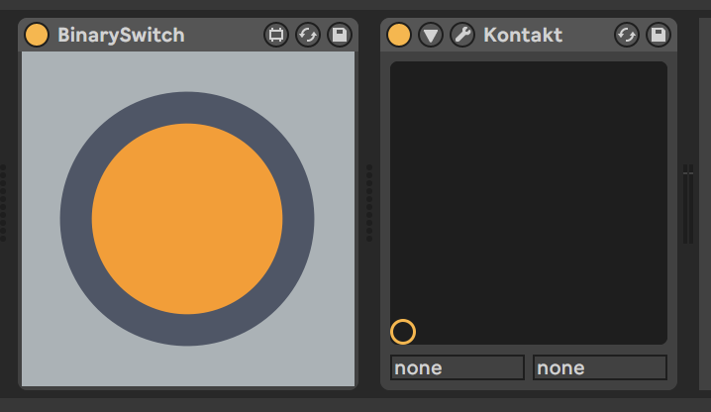Open the left 'none' selector under Kontakt
711x412 pixels.
point(457,368)
